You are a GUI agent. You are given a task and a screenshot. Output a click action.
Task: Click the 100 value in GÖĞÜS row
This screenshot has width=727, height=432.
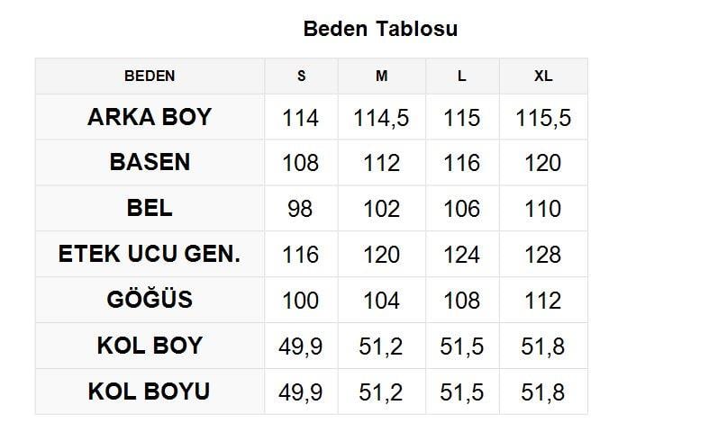click(301, 301)
